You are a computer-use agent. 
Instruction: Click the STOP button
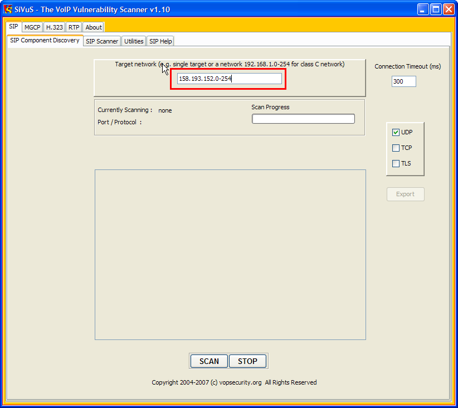[x=247, y=361]
